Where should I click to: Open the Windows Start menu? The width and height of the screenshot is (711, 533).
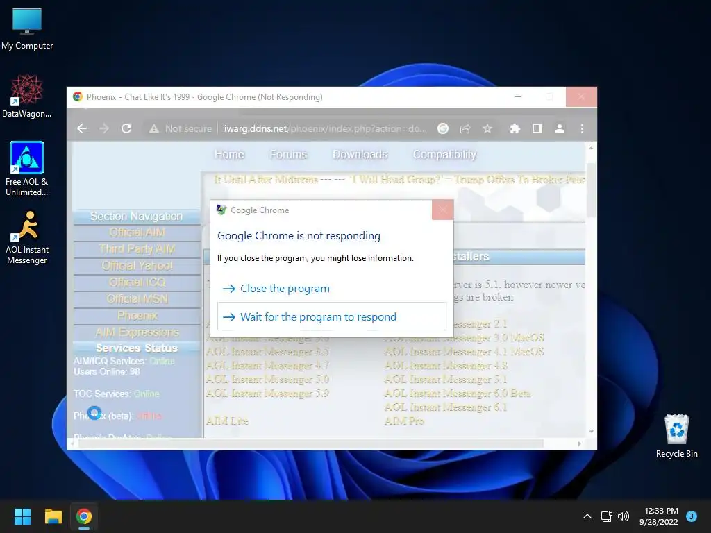pos(22,516)
